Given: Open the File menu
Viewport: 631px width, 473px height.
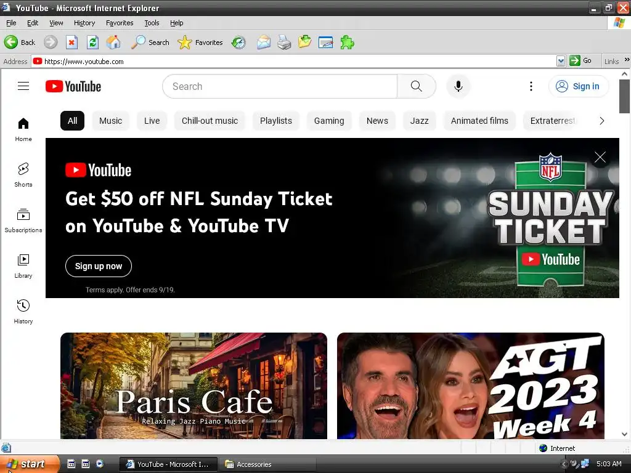Looking at the screenshot, I should [11, 23].
